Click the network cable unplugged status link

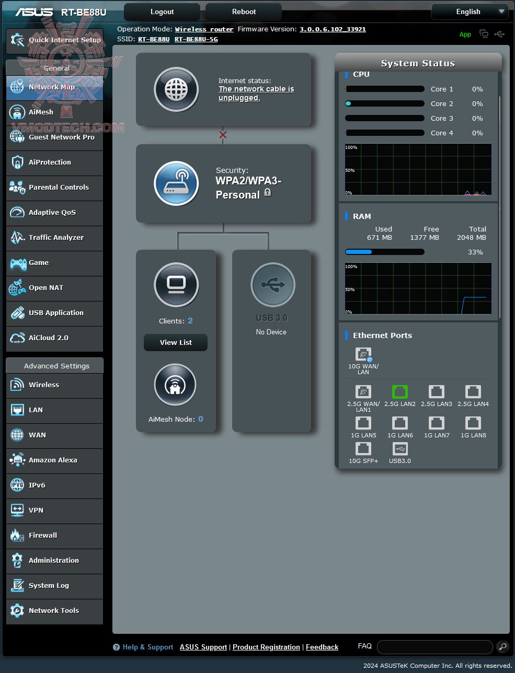(256, 94)
